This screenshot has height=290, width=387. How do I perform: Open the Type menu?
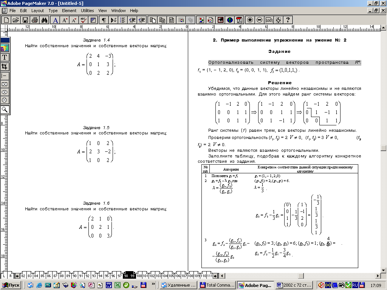point(53,11)
